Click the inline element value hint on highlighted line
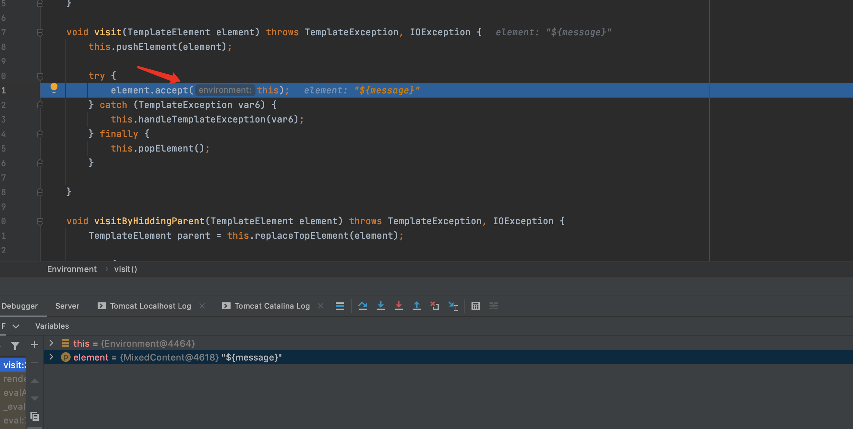853x429 pixels. pyautogui.click(x=362, y=90)
